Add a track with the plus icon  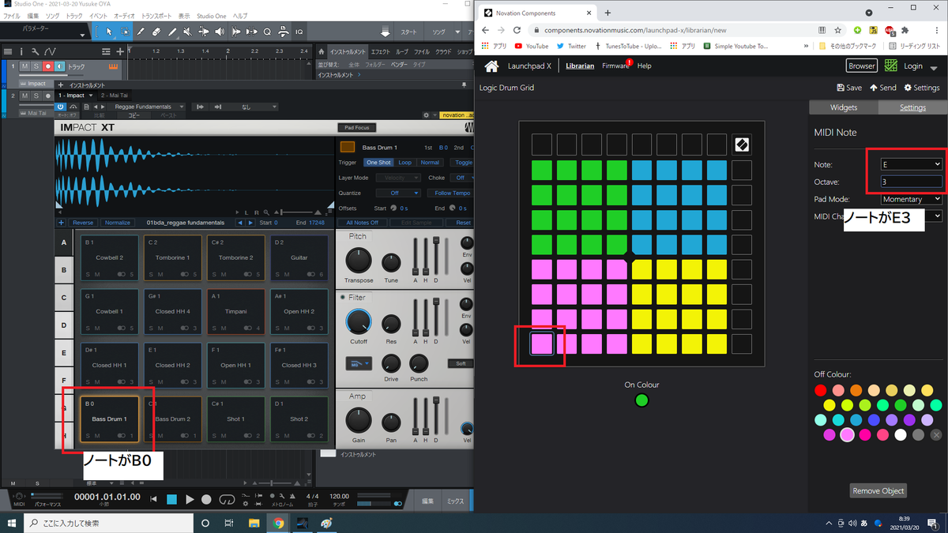pos(120,51)
